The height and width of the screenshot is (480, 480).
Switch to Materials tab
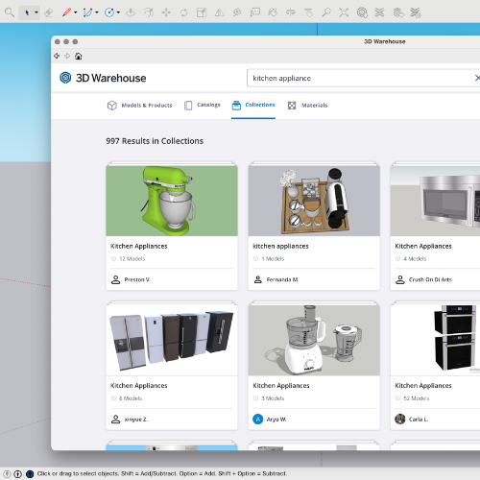pyautogui.click(x=307, y=106)
